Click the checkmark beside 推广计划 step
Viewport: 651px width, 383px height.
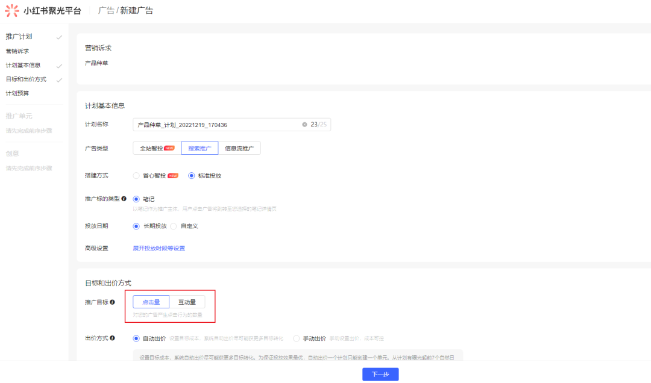[58, 37]
